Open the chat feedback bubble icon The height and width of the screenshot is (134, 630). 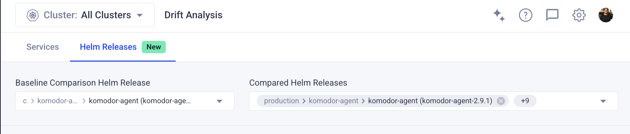tap(552, 15)
